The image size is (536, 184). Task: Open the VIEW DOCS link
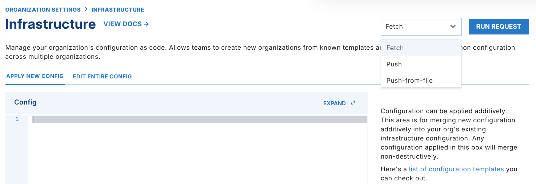coord(123,24)
